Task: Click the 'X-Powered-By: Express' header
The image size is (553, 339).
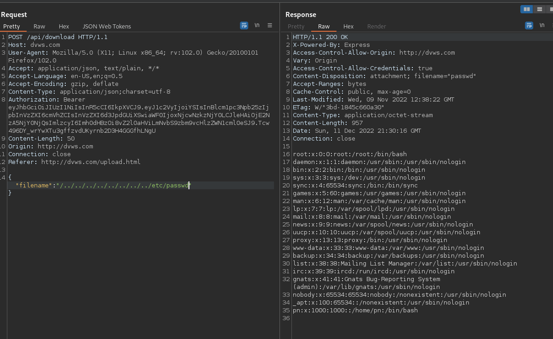Action: [x=331, y=45]
